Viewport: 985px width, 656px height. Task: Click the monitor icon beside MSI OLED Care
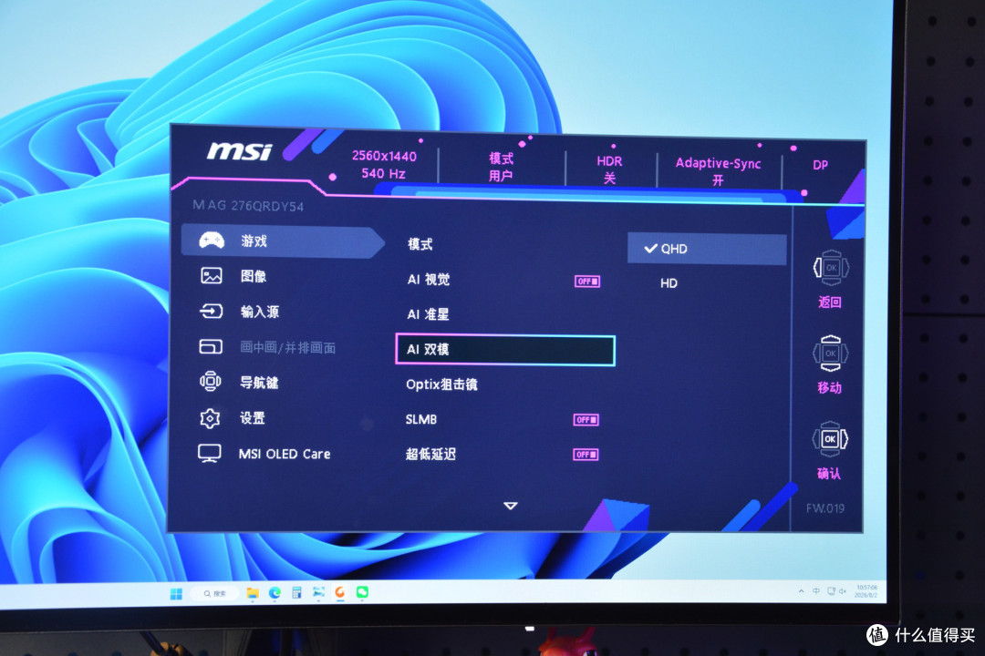209,453
